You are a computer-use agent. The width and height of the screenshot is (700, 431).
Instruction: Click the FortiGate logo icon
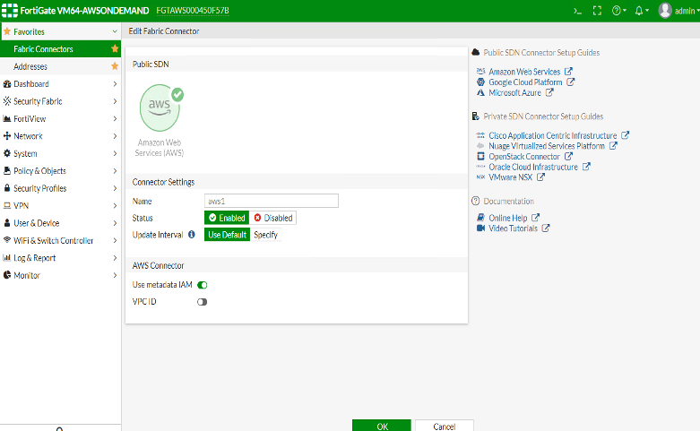pyautogui.click(x=10, y=10)
